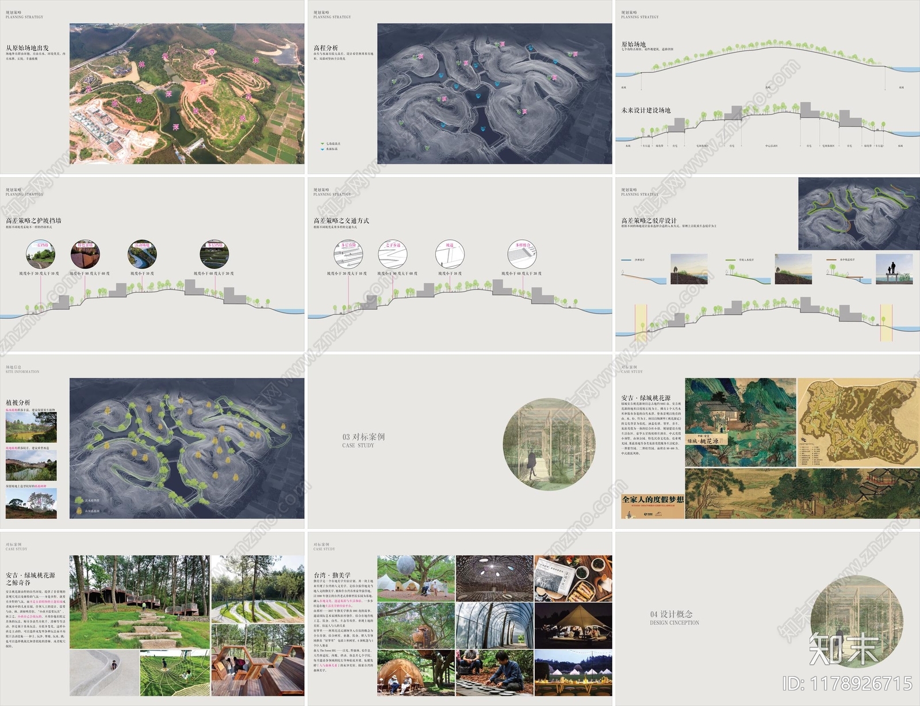Open the elevation analysis contour map image
The height and width of the screenshot is (706, 920).
[494, 94]
